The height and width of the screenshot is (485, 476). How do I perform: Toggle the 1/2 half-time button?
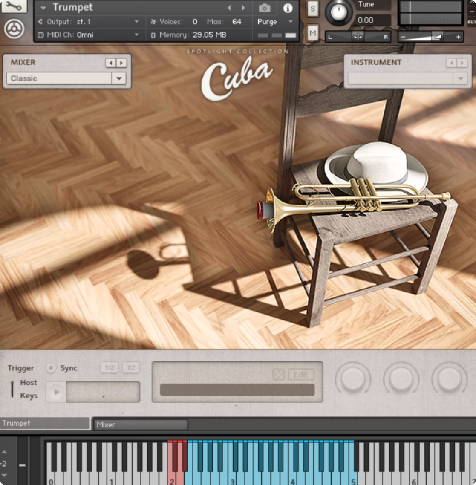pos(110,367)
